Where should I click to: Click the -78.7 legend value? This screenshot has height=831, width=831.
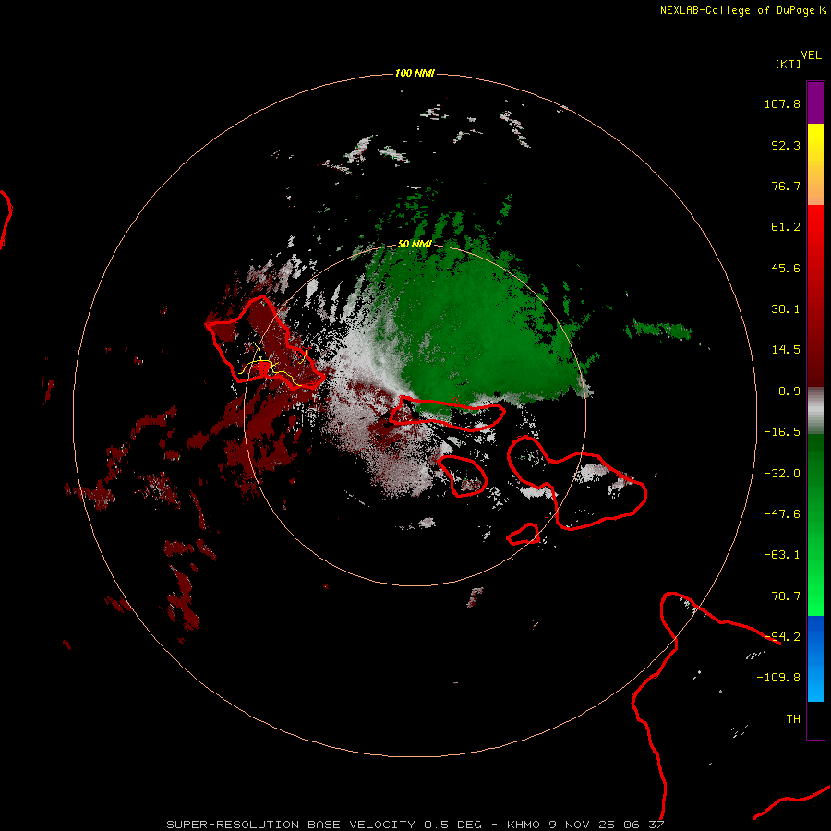point(782,596)
